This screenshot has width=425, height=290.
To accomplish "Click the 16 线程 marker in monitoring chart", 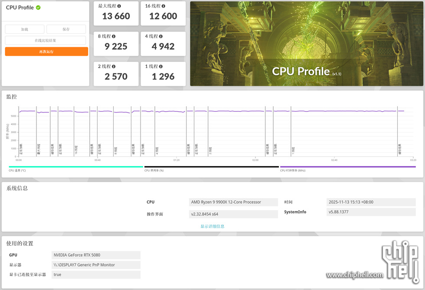I will click(x=76, y=150).
